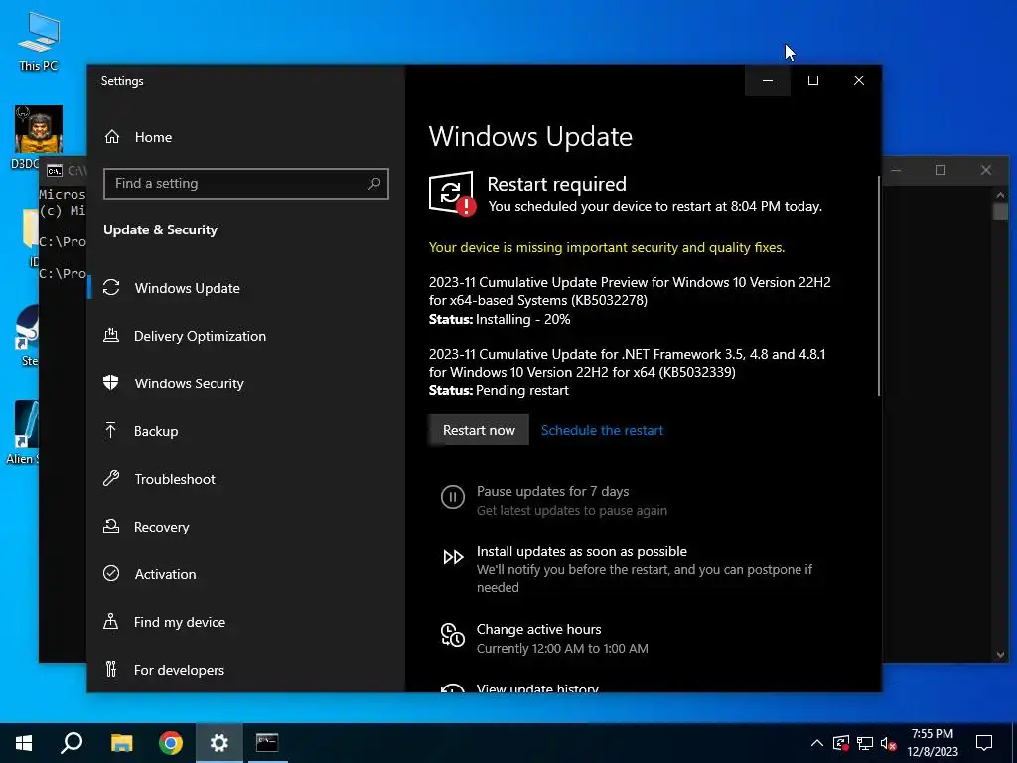
Task: Select the This PC desktop icon
Action: [39, 41]
